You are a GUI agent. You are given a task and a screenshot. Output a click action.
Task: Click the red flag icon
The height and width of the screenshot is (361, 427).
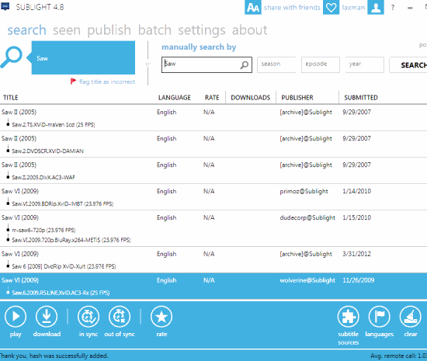(73, 82)
